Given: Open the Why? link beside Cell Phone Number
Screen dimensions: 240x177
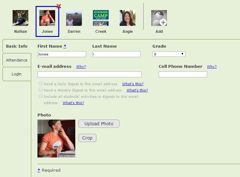Looking at the screenshot, I should click(212, 67).
